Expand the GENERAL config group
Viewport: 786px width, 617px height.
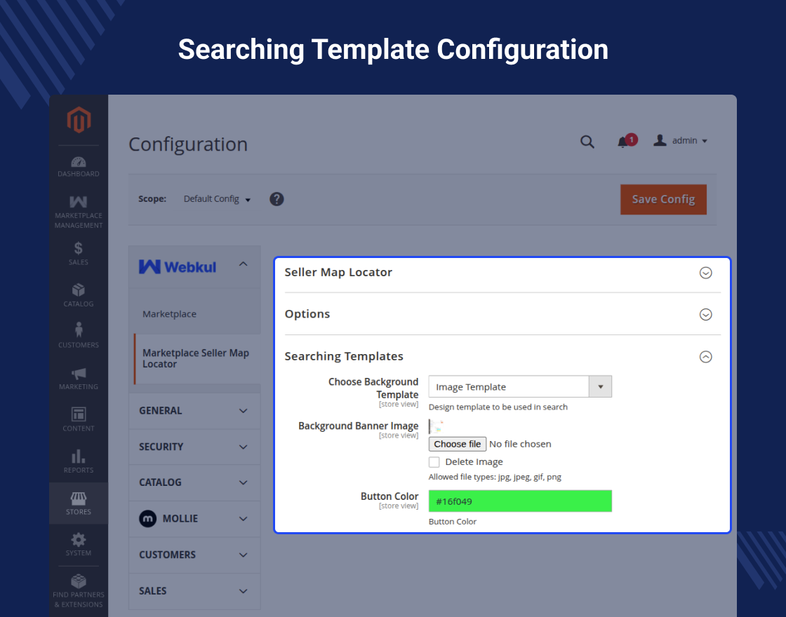(x=194, y=411)
